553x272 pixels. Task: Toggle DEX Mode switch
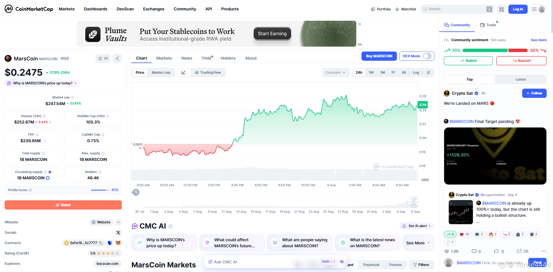[427, 56]
